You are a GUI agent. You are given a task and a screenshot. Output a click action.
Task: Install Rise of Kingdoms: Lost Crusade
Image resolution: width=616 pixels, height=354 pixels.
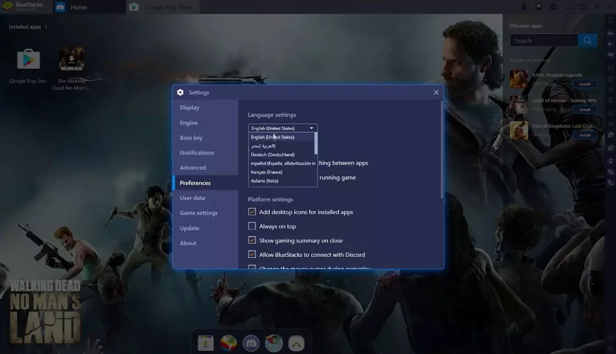click(x=584, y=135)
